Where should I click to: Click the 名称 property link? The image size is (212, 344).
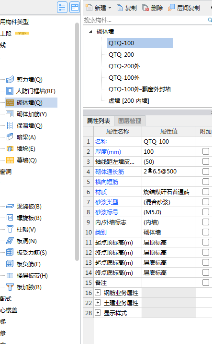tap(101, 142)
